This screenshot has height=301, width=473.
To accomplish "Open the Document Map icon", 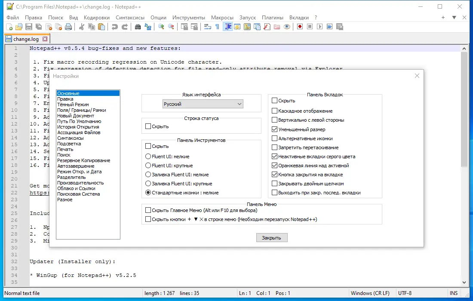I will [x=247, y=27].
